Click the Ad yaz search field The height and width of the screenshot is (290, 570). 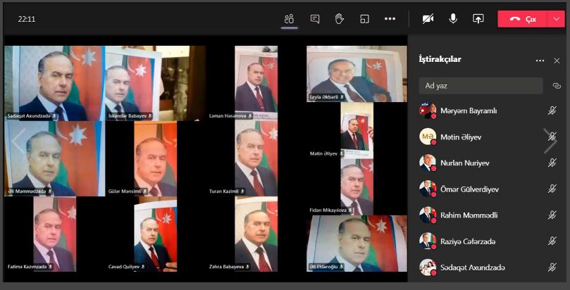coord(481,86)
